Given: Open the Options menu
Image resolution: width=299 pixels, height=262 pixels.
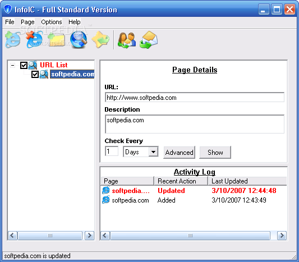Looking at the screenshot, I should [52, 22].
